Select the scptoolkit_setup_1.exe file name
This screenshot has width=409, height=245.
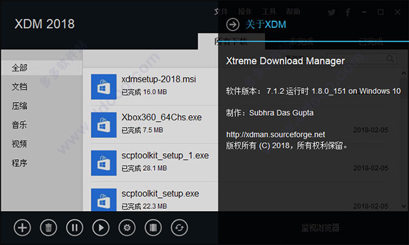click(165, 155)
